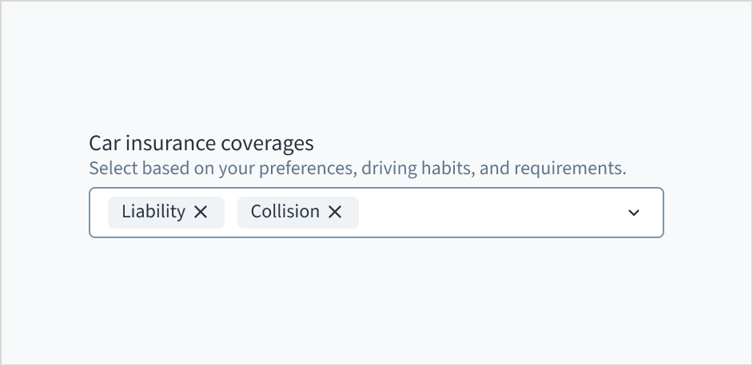Select the Collision tag label

pyautogui.click(x=285, y=212)
